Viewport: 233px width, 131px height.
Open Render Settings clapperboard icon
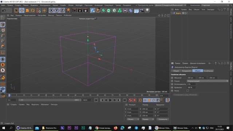[x=86, y=11]
